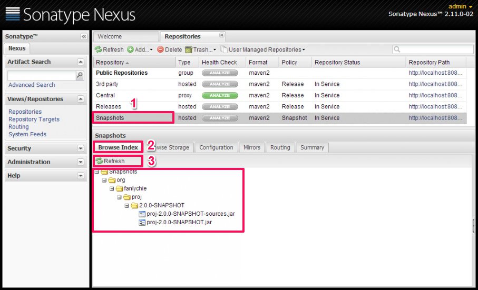The width and height of the screenshot is (478, 290).
Task: Collapse the Artifact Search panel
Action: click(81, 62)
